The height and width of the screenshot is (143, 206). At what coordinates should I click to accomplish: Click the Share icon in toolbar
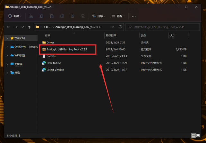point(73,16)
